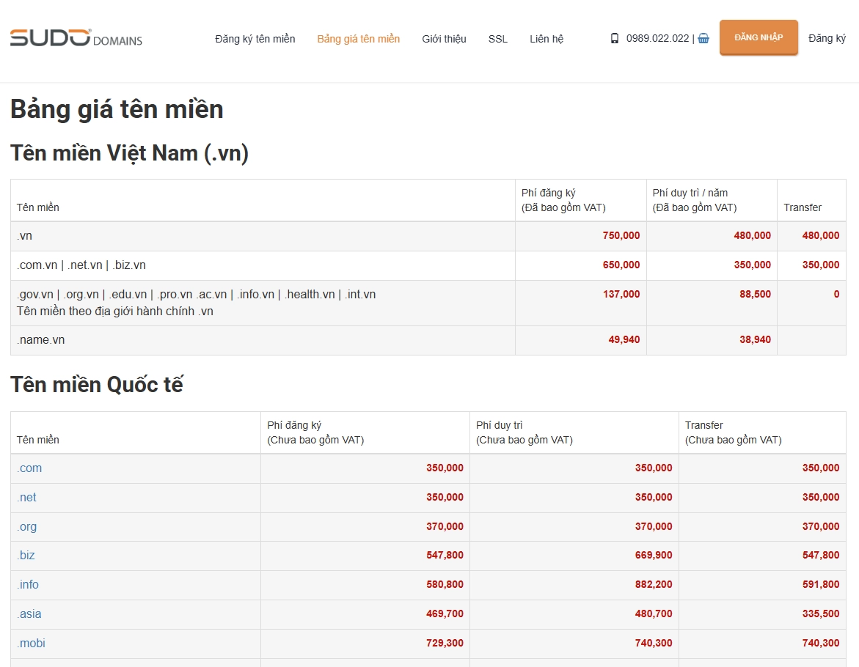
Task: Open the .net domain link
Action: 26,498
